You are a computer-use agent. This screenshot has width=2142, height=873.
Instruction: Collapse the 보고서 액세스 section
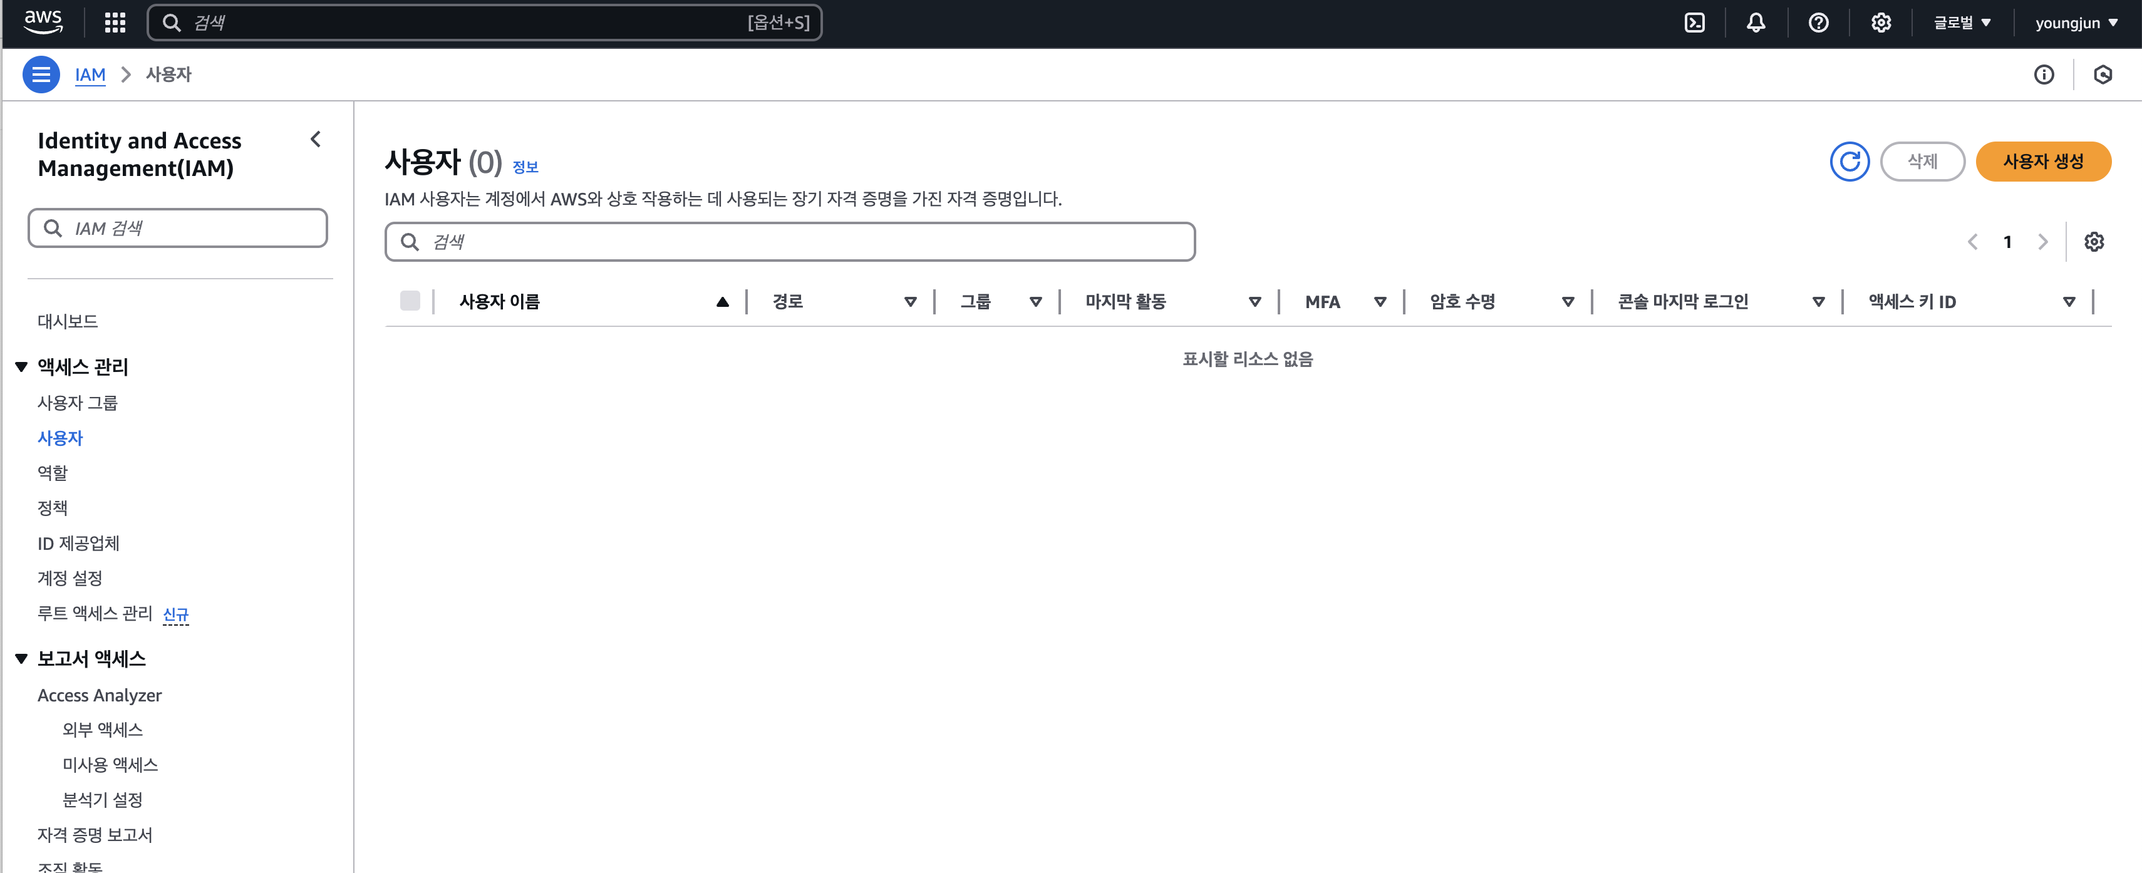pyautogui.click(x=22, y=658)
